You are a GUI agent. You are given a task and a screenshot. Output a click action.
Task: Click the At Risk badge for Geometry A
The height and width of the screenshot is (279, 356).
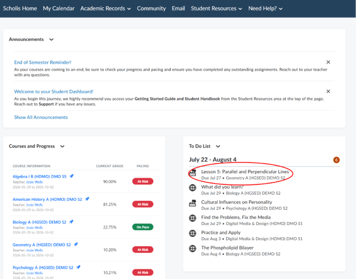[x=143, y=250]
